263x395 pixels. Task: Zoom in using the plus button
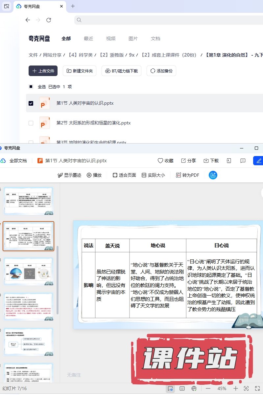236,388
